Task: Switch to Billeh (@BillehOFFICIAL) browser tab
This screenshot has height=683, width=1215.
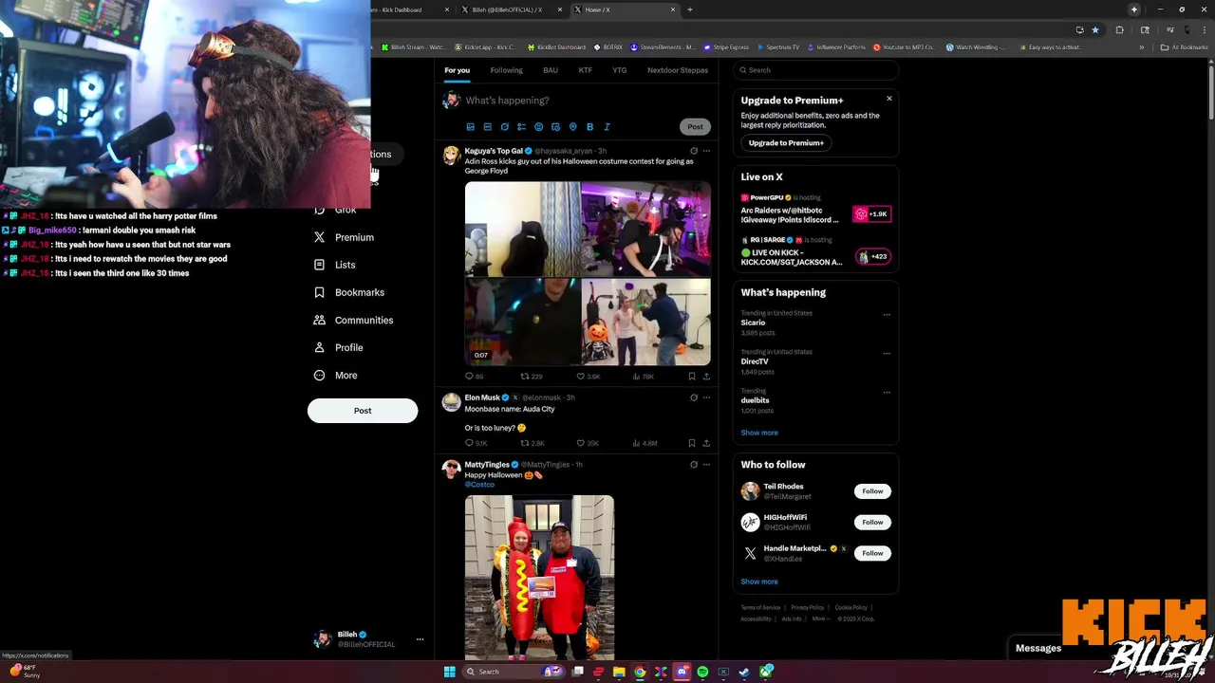Action: (x=514, y=9)
